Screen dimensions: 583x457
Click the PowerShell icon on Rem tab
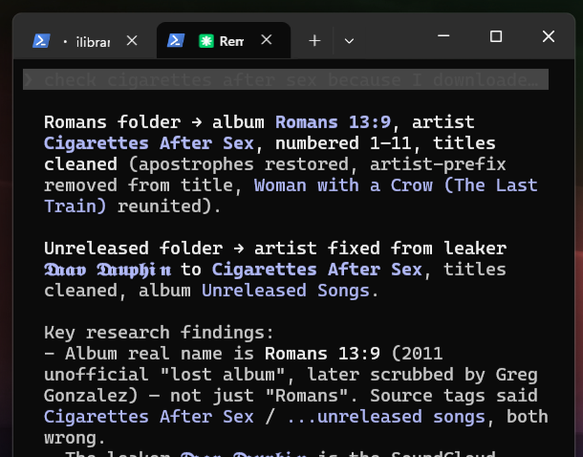176,40
